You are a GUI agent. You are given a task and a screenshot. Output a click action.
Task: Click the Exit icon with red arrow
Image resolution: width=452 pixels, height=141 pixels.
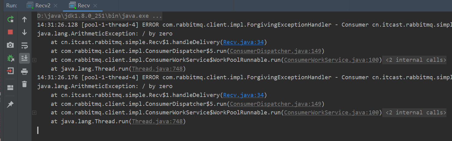click(10, 71)
